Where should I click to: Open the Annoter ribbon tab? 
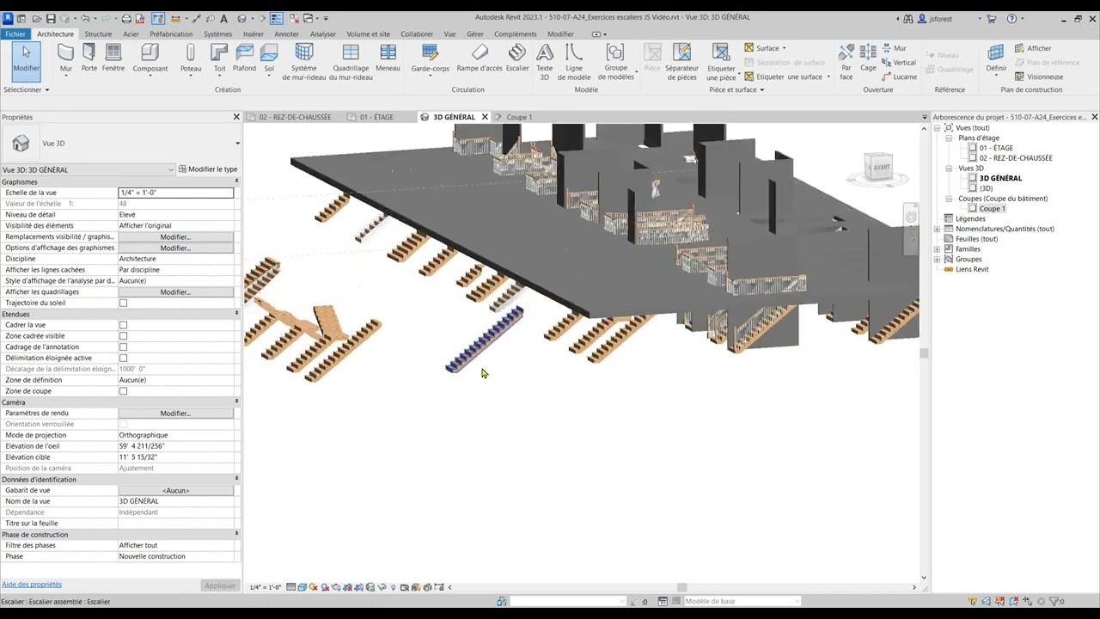pyautogui.click(x=286, y=34)
